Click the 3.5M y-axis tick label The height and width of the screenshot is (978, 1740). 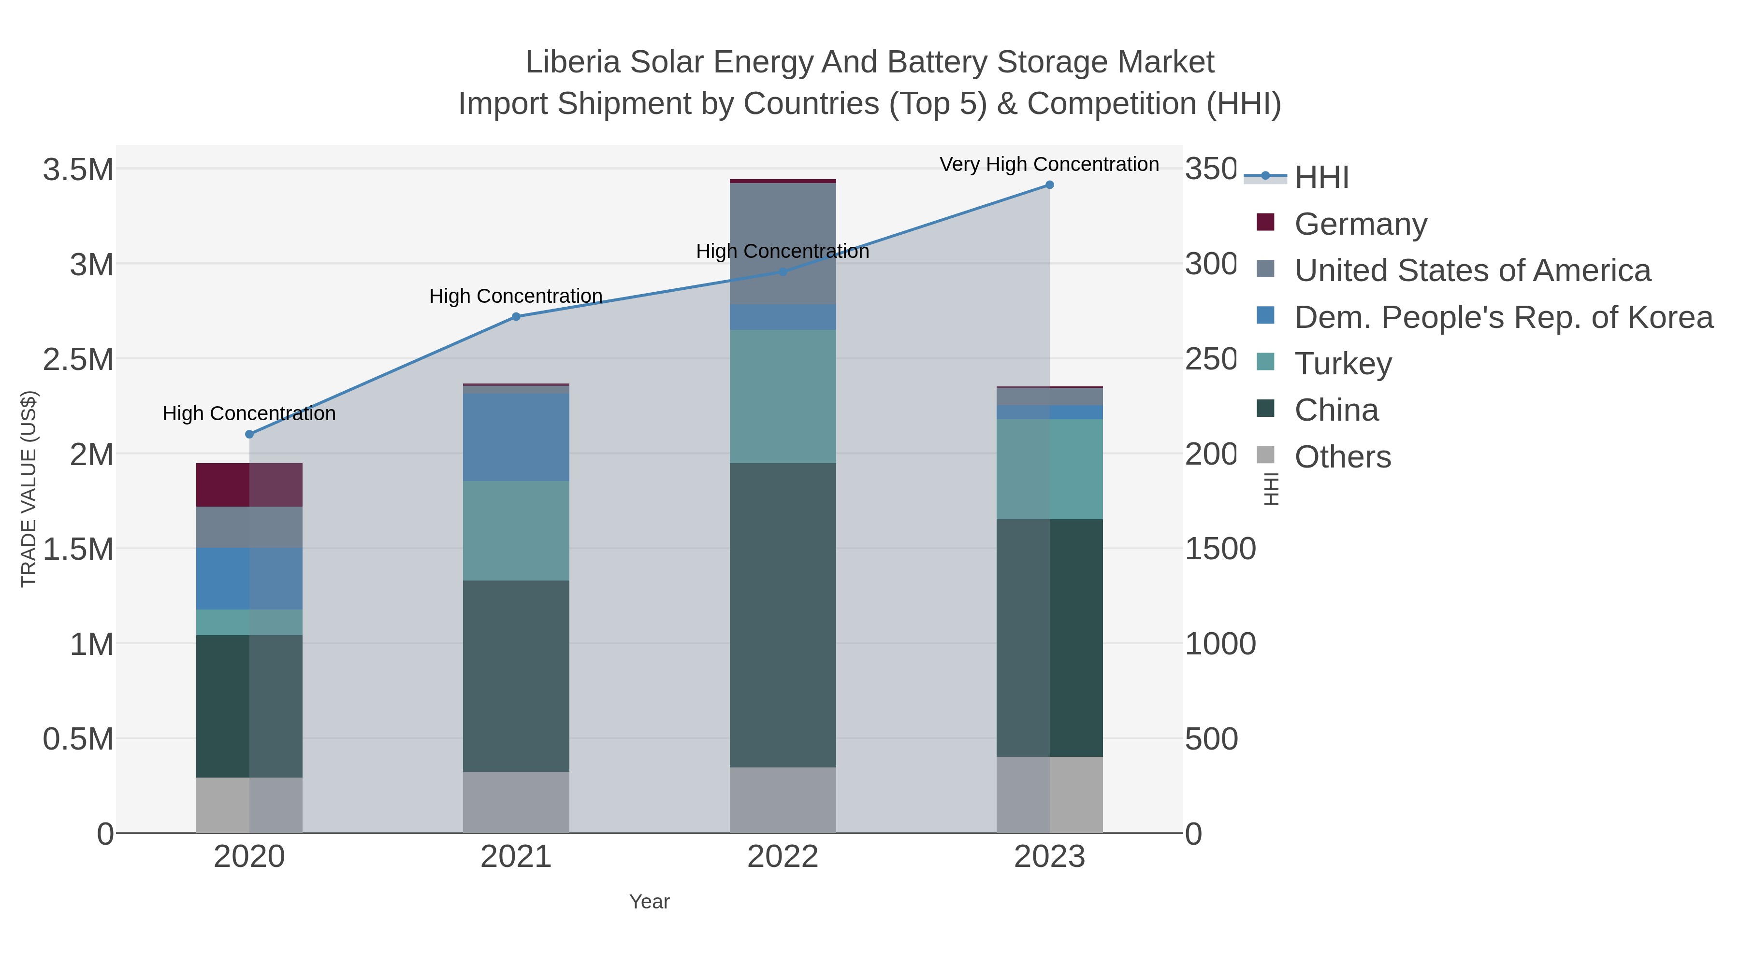tap(78, 170)
